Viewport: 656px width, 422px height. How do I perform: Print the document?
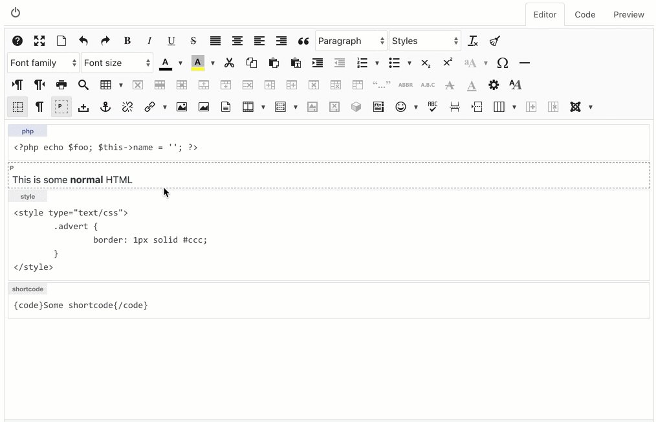point(61,85)
